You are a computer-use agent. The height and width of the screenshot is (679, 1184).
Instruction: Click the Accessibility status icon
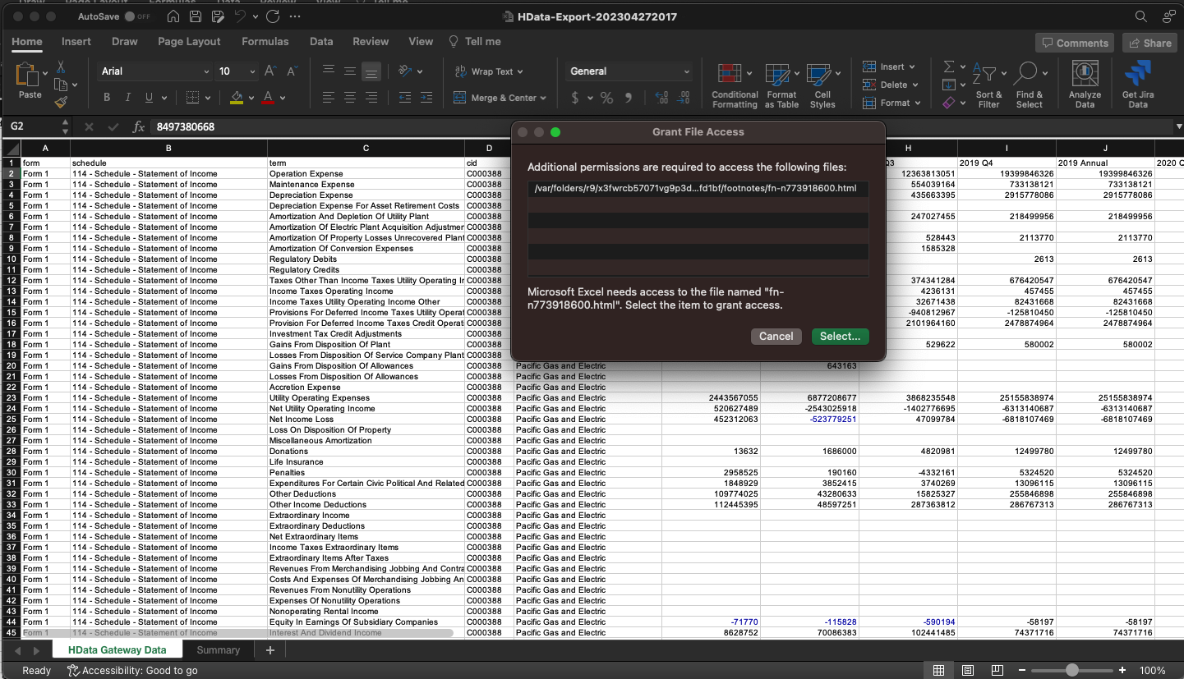[x=73, y=671]
